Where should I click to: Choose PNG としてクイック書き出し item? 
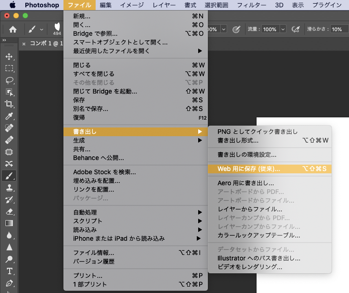point(270,132)
